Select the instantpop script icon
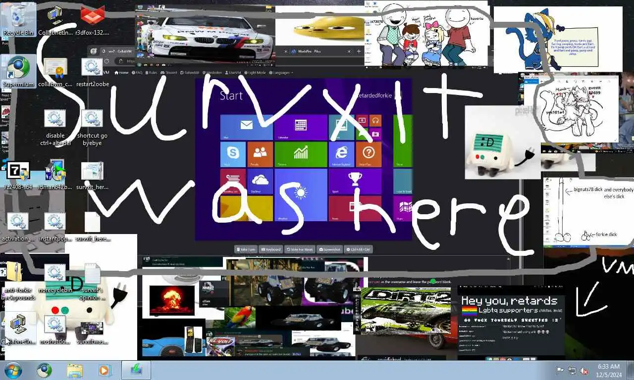634x380 pixels. [x=55, y=227]
